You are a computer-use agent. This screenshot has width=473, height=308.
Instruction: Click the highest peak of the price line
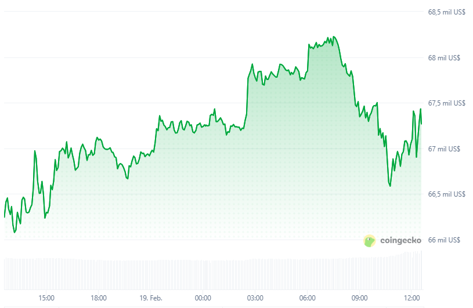[x=333, y=37]
